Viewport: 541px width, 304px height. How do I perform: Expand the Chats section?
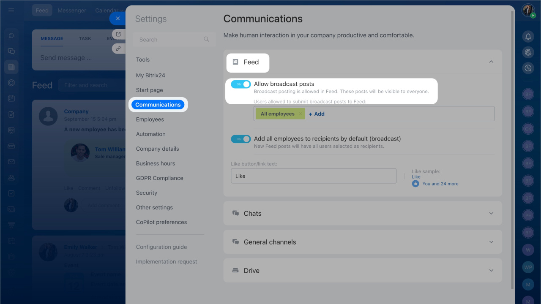coord(491,213)
